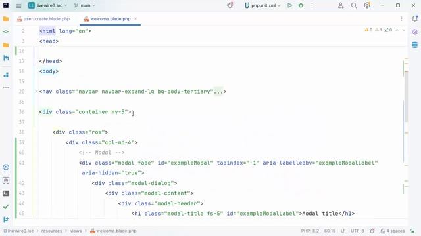Image resolution: width=421 pixels, height=236 pixels.
Task: Change UTF-8 file encoding
Action: click(357, 231)
